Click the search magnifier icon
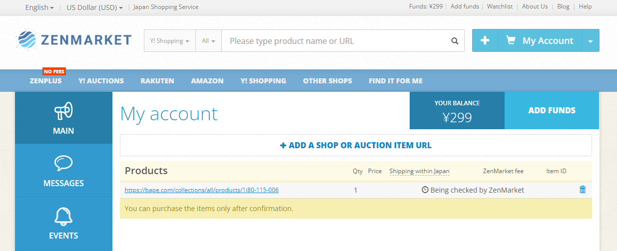This screenshot has height=251, width=617. [x=455, y=41]
